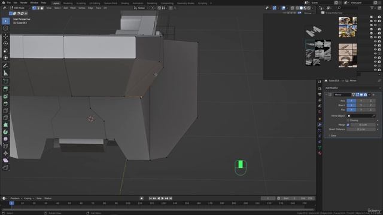Image resolution: width=383 pixels, height=215 pixels.
Task: Select the Add Cube tool
Action: click(x=5, y=81)
